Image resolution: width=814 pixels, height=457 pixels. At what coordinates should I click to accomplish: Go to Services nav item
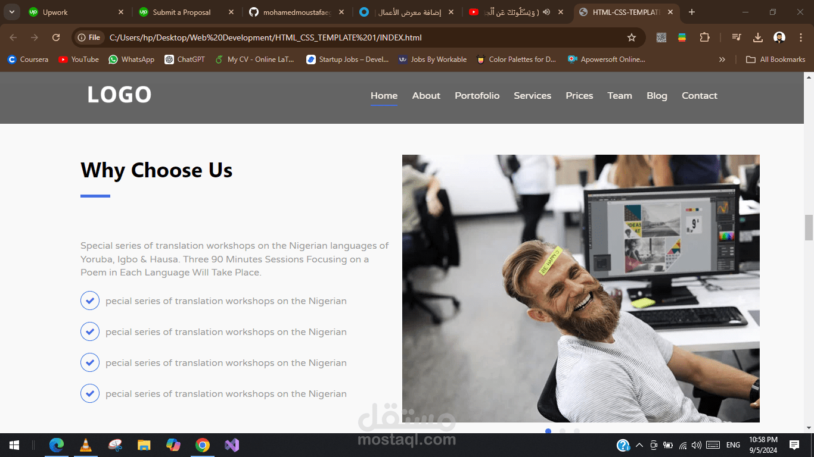click(x=533, y=96)
